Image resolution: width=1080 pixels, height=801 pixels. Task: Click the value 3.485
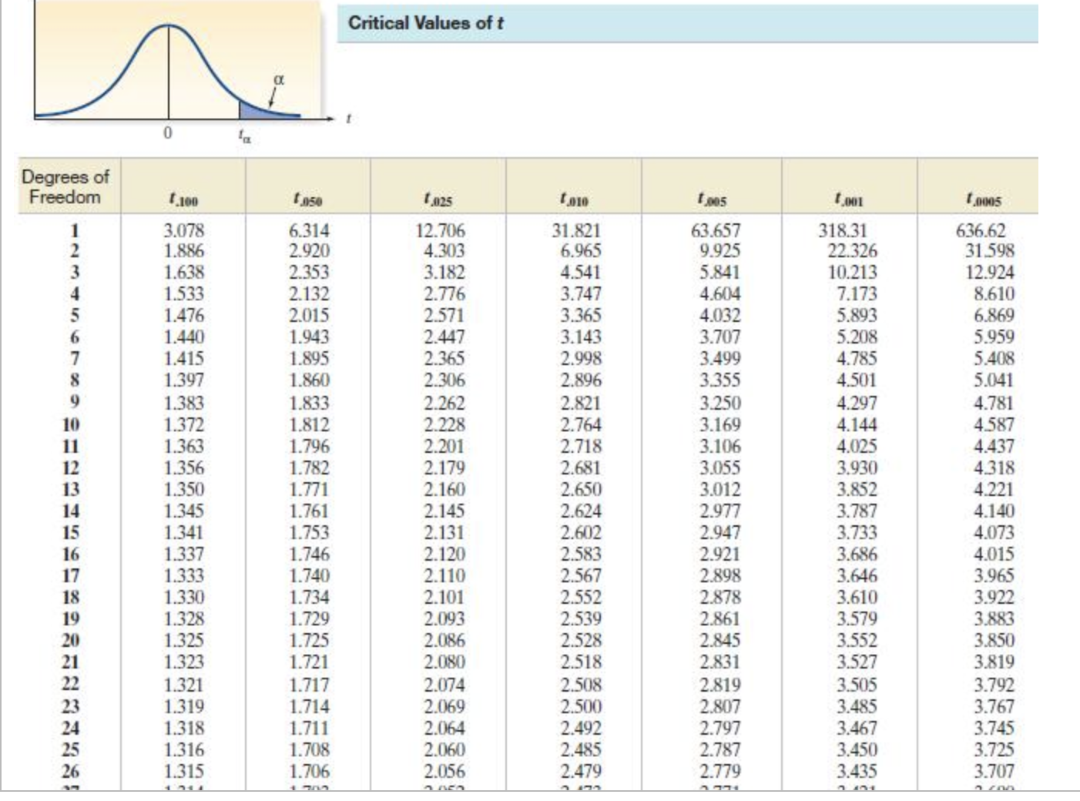pos(857,706)
